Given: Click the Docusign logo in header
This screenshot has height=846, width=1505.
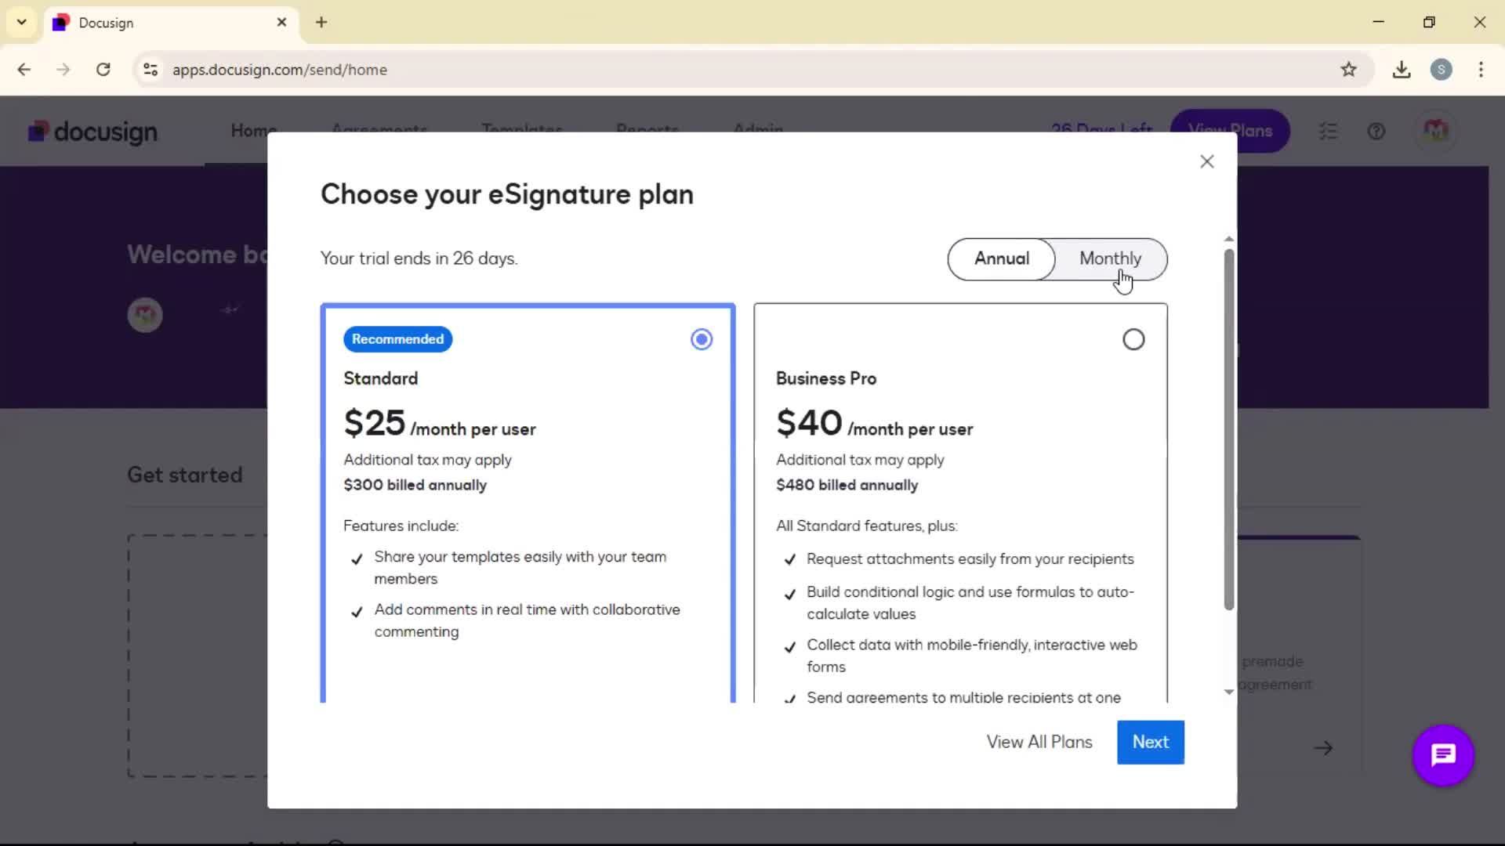Looking at the screenshot, I should coord(93,132).
